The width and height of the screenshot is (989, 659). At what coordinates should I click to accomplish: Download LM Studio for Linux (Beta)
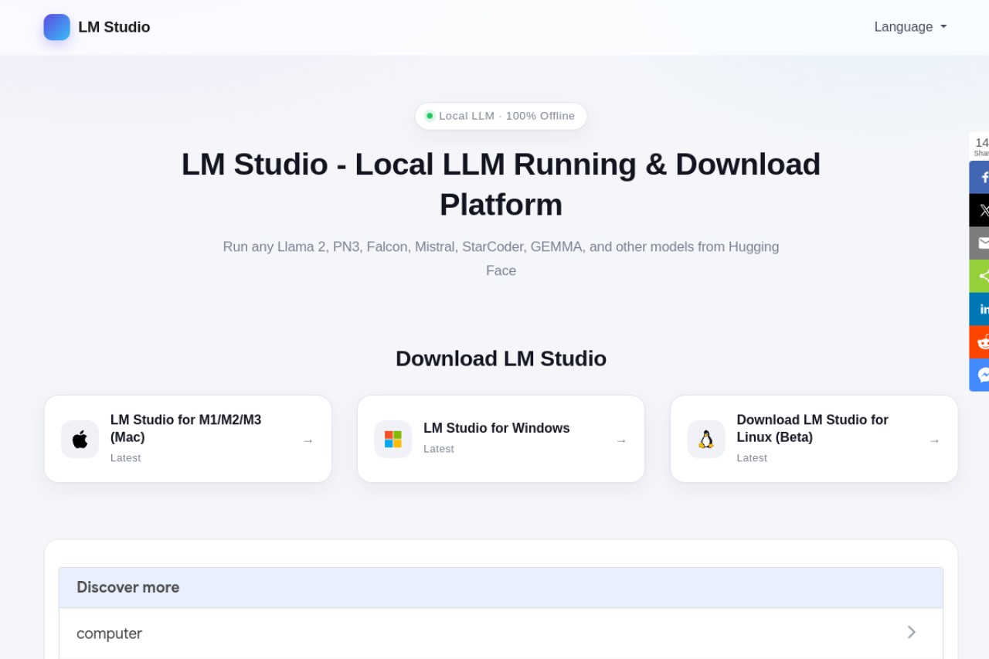pyautogui.click(x=814, y=439)
